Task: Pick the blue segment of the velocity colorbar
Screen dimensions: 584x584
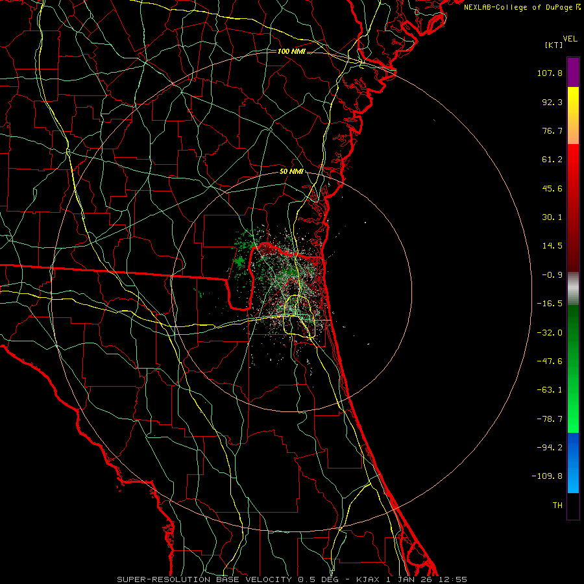Action: coord(573,463)
